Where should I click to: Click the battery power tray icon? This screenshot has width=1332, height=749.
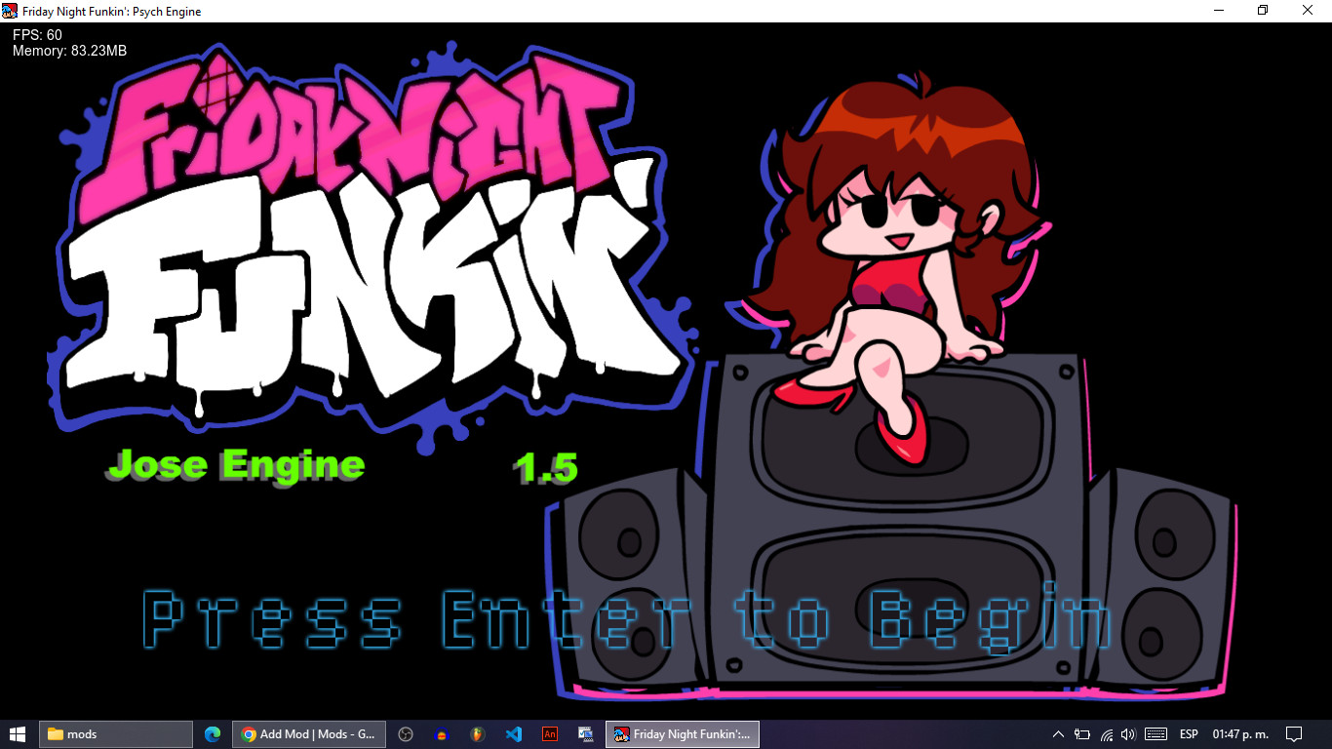click(1082, 734)
